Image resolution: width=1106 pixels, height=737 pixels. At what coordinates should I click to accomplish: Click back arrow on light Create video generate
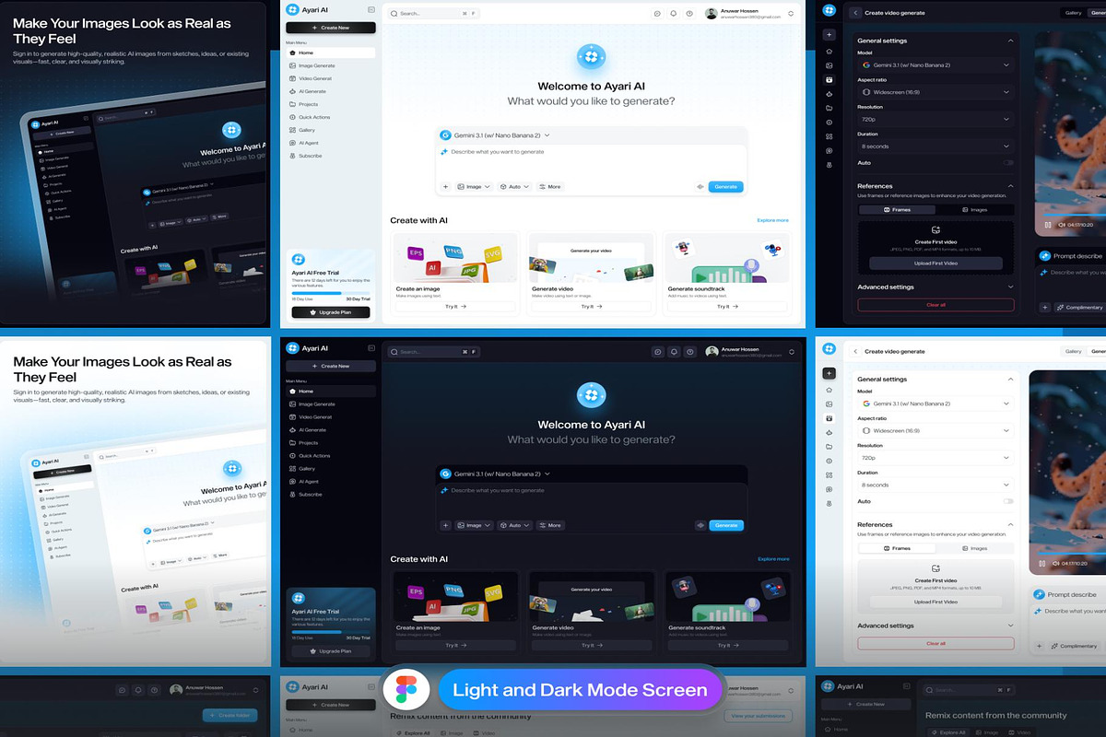[855, 351]
